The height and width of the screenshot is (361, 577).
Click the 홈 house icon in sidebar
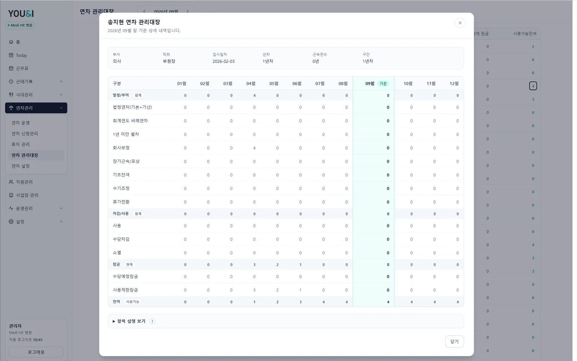[x=11, y=42]
